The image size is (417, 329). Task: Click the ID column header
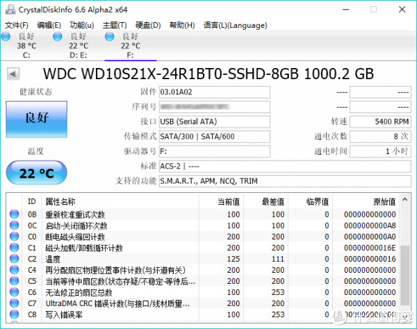coord(32,201)
